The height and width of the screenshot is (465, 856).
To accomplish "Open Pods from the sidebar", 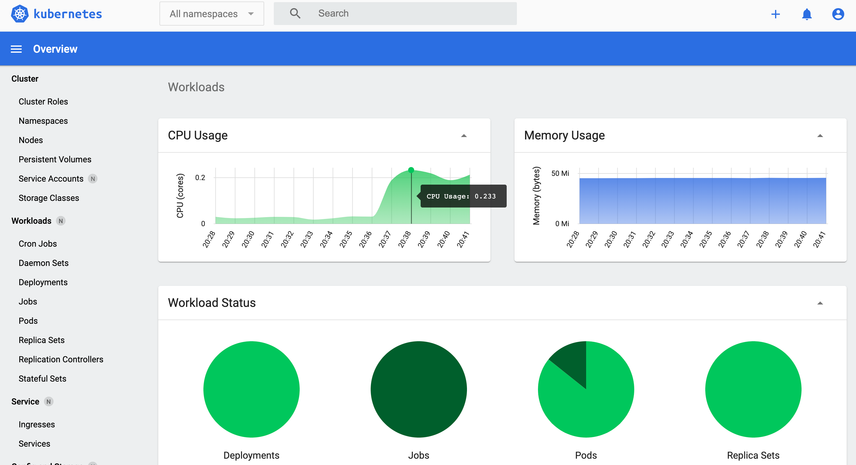I will (28, 321).
